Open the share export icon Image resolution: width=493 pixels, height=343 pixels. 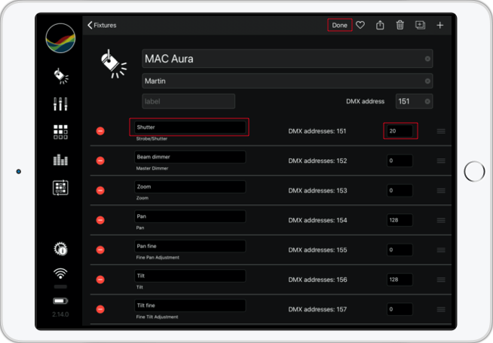tap(380, 25)
